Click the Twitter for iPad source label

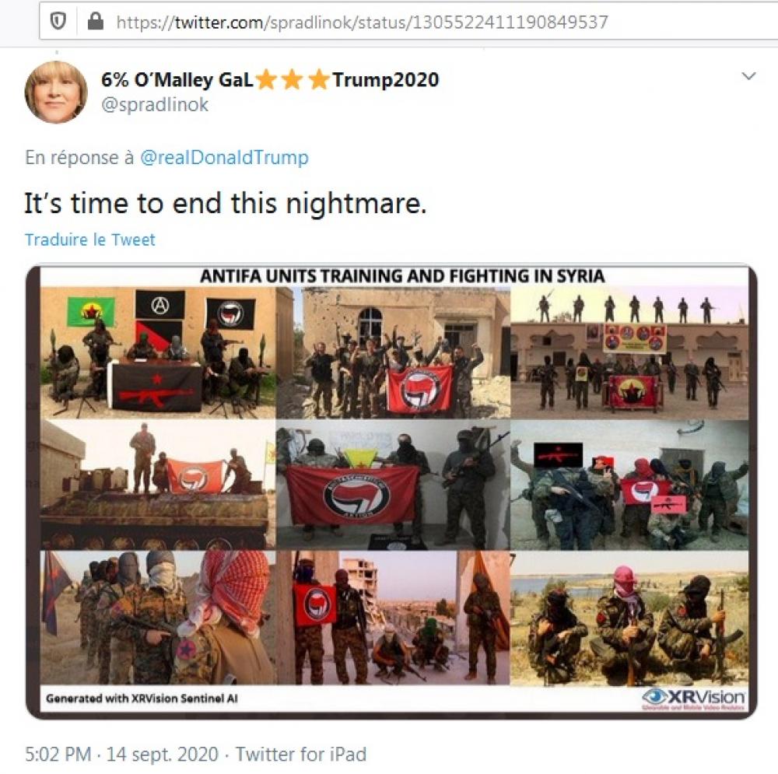tap(300, 754)
